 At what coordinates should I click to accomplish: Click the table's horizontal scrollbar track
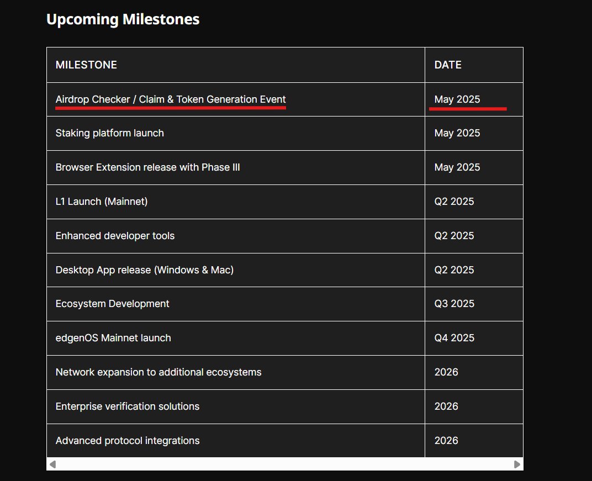click(x=284, y=464)
